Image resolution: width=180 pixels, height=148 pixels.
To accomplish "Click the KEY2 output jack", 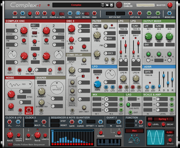I will tap(45, 13).
